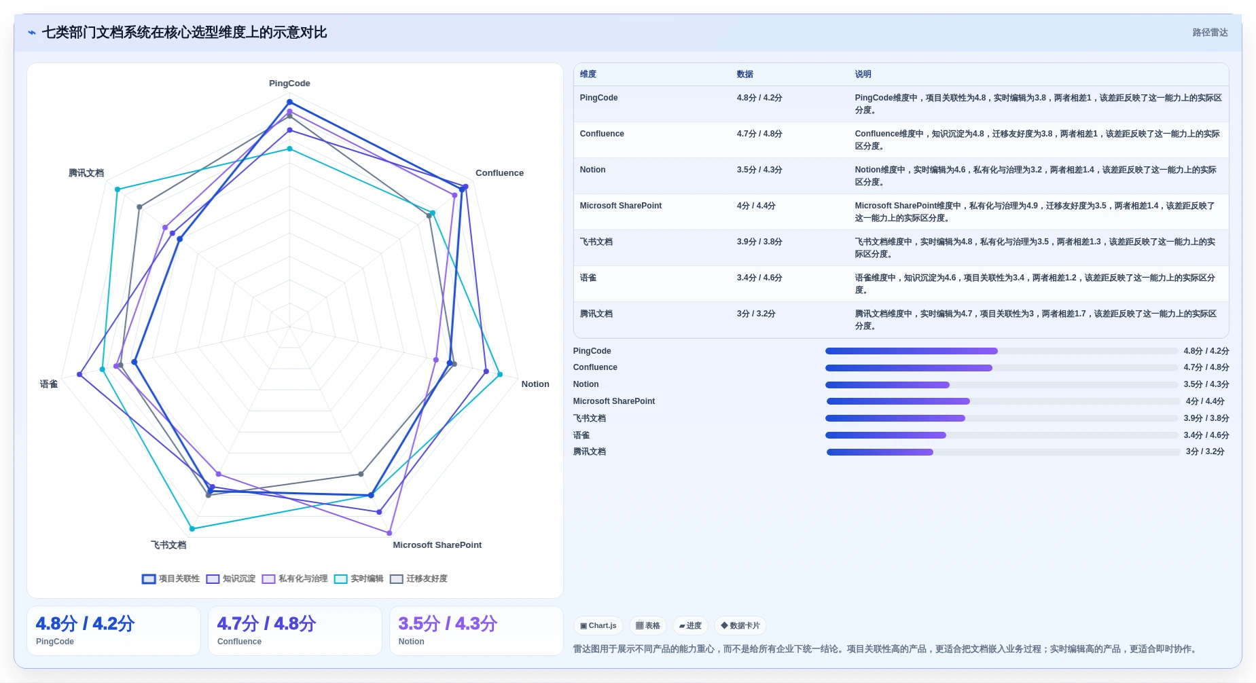This screenshot has width=1256, height=683.
Task: Click the 说明 column header
Action: 863,74
